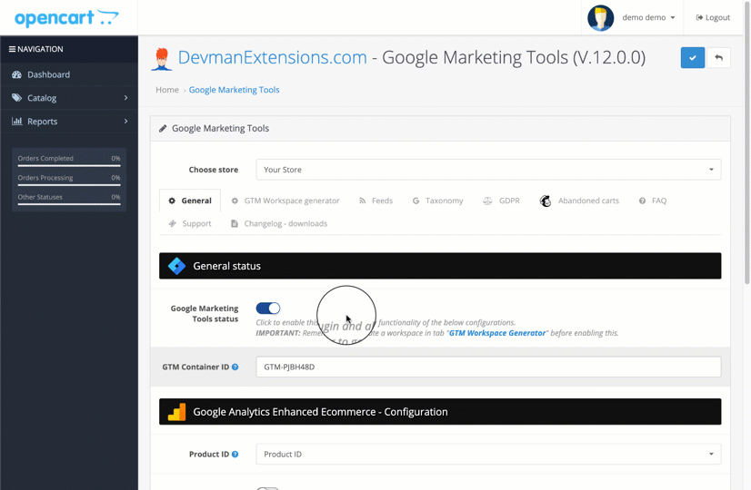Image resolution: width=751 pixels, height=490 pixels.
Task: Click the Catalog tags icon
Action: tap(16, 98)
